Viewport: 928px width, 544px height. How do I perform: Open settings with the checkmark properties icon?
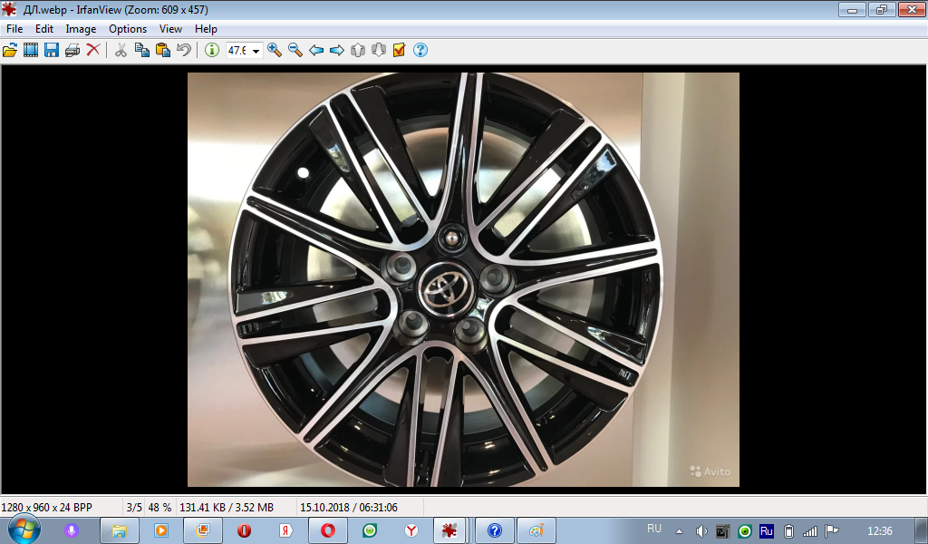click(399, 50)
